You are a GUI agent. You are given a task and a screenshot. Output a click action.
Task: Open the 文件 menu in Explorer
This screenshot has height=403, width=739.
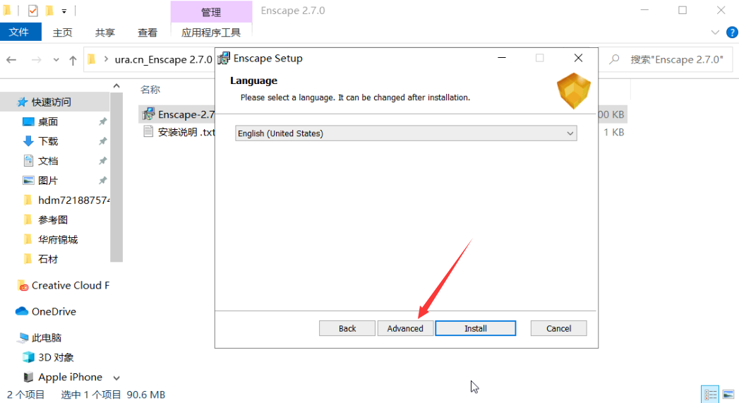[19, 32]
